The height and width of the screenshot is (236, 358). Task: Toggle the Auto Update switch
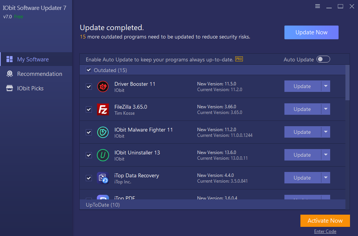point(323,59)
